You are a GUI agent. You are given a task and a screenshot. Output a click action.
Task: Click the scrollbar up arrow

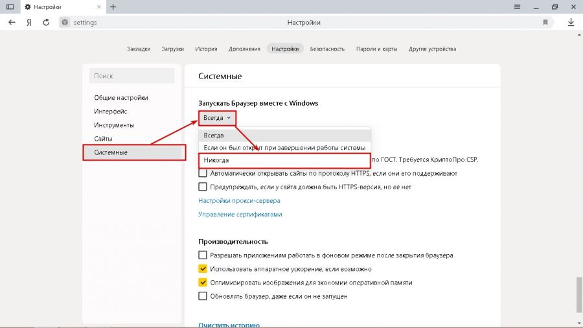579,34
